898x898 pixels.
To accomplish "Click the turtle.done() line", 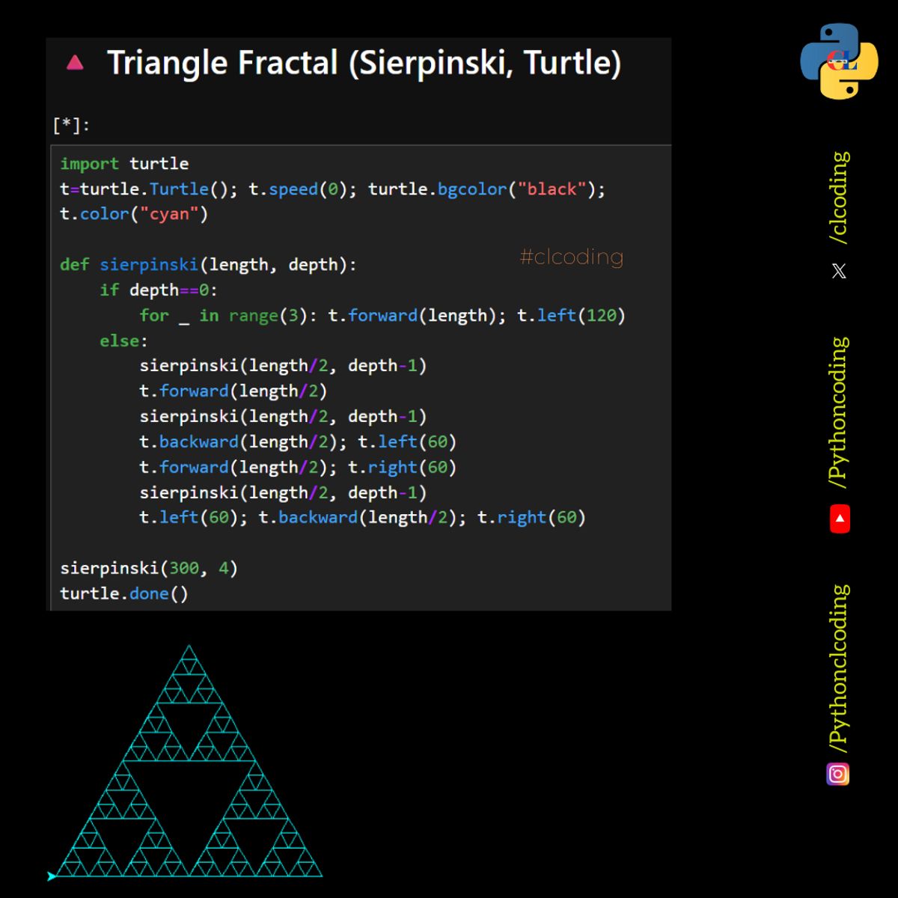I will pos(123,593).
